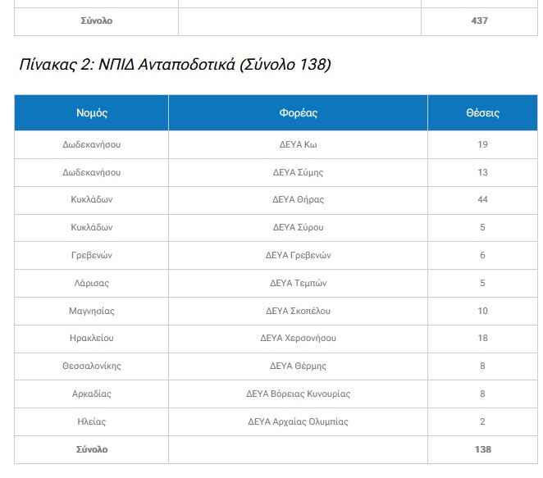Click the Ηλείας prefecture cell
Image resolution: width=543 pixels, height=478 pixels.
point(92,421)
